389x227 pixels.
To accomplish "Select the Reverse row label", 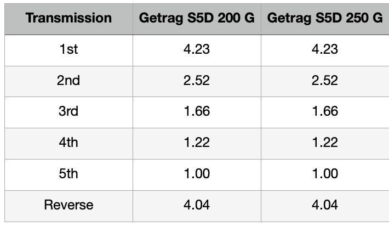I will coord(68,206).
